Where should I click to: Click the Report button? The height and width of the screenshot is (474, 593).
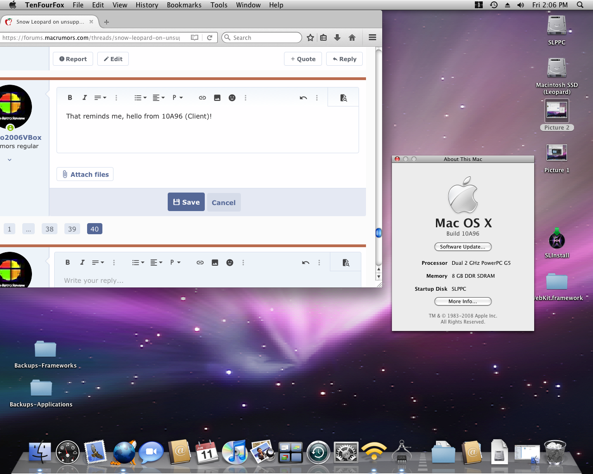coord(73,59)
